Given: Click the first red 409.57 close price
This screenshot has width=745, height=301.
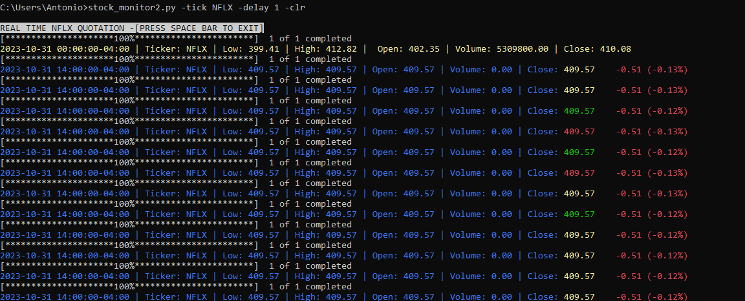Looking at the screenshot, I should [579, 132].
